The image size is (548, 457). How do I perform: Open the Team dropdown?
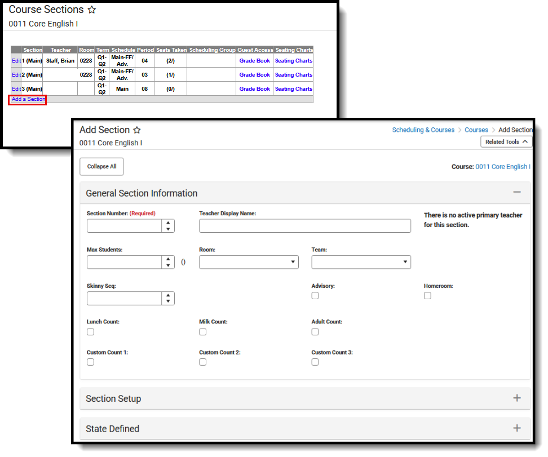point(405,262)
